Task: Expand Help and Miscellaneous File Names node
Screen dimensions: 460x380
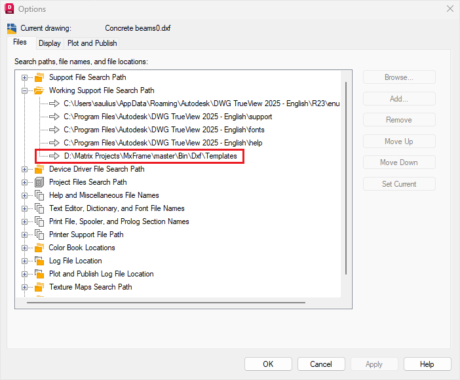Action: [24, 196]
